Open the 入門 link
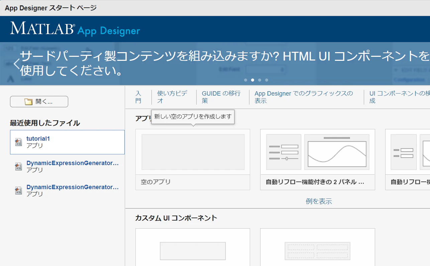This screenshot has height=266, width=430. 138,97
